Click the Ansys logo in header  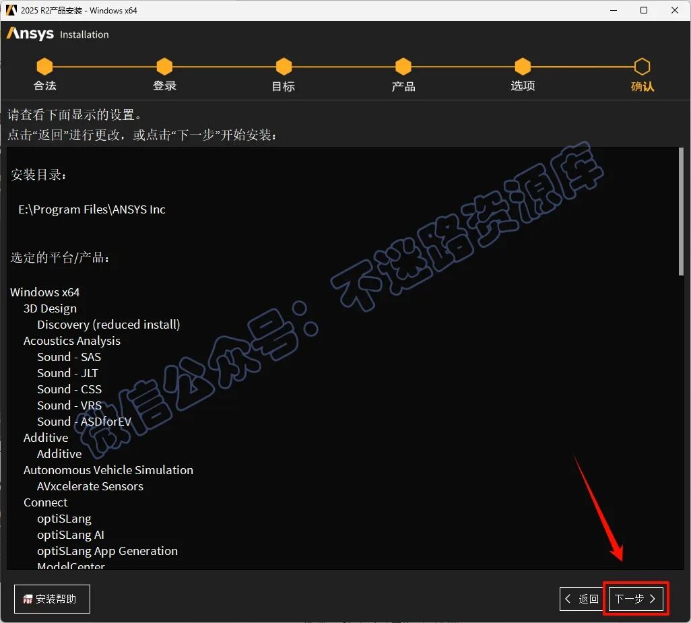(x=30, y=34)
